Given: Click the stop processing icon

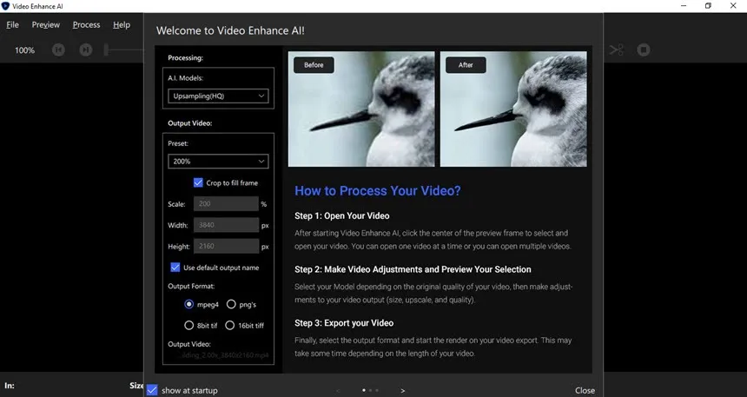Looking at the screenshot, I should point(644,50).
